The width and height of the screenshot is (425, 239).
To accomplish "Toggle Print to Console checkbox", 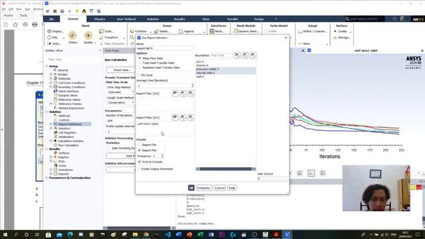I will [139, 162].
